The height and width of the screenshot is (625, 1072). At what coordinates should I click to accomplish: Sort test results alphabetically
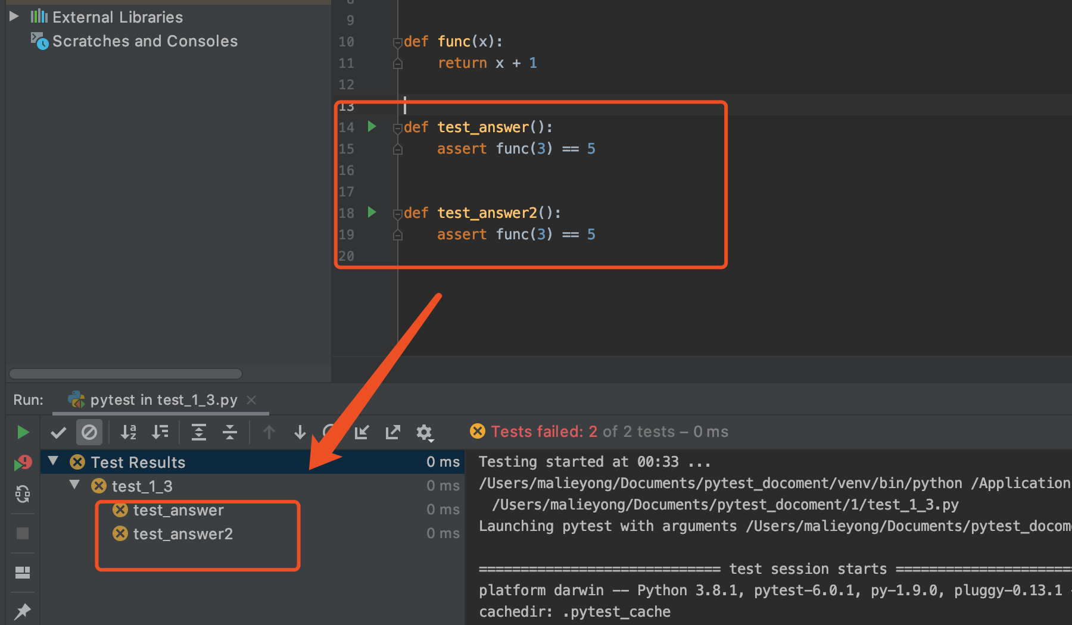129,432
